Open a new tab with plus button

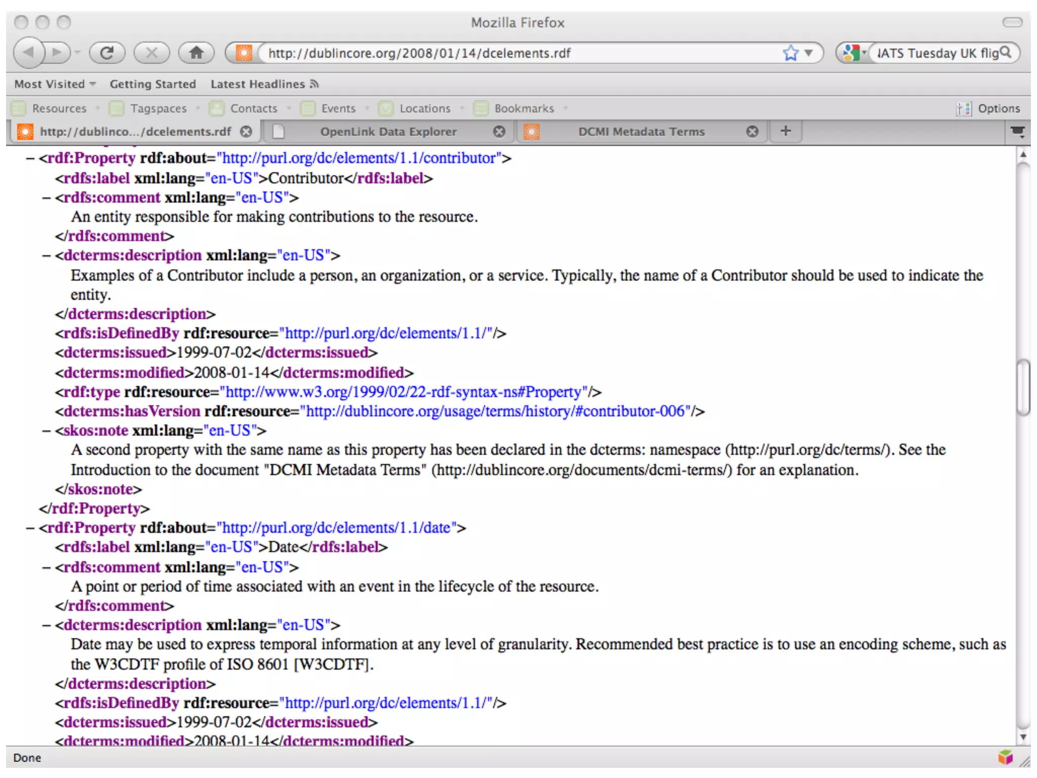[785, 131]
